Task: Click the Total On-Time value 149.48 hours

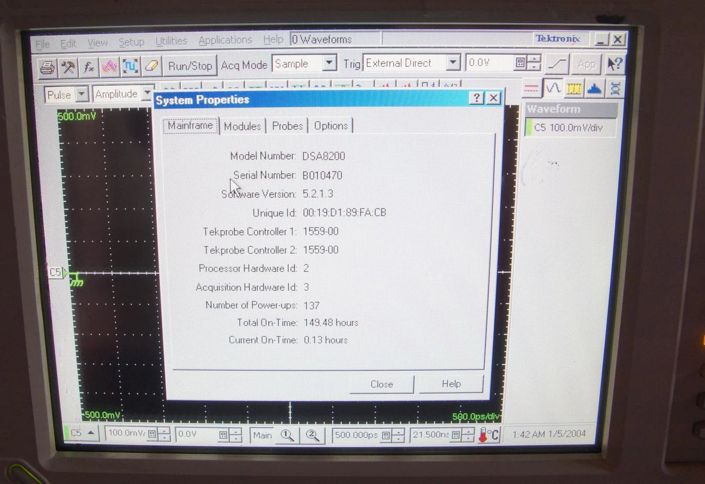Action: point(331,322)
